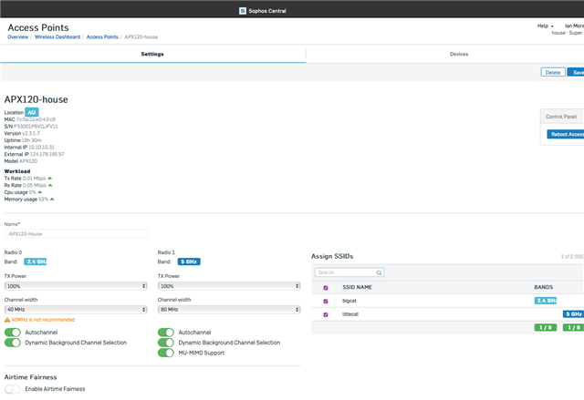This screenshot has width=584, height=400.
Task: Click the second green 1/8 counter badge
Action: 573,327
